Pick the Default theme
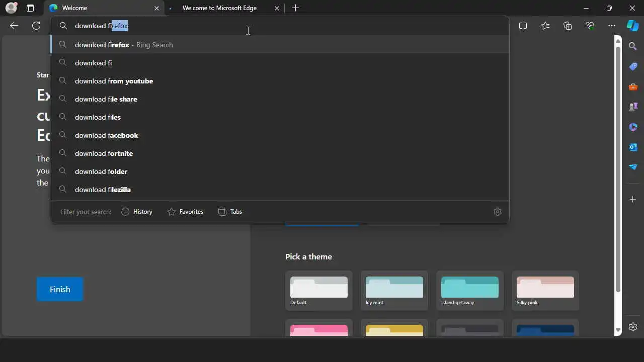 (319, 291)
